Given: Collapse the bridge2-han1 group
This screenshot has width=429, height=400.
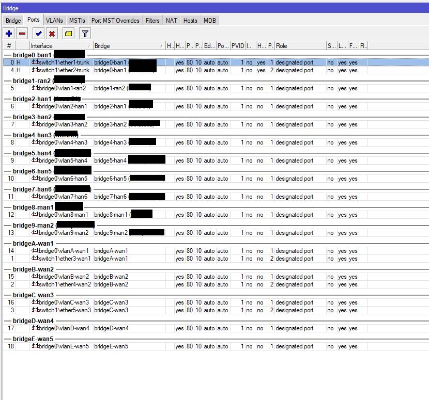Looking at the screenshot, I should click(8, 99).
